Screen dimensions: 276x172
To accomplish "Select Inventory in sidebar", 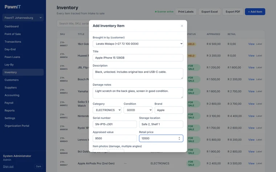I will [23, 72].
